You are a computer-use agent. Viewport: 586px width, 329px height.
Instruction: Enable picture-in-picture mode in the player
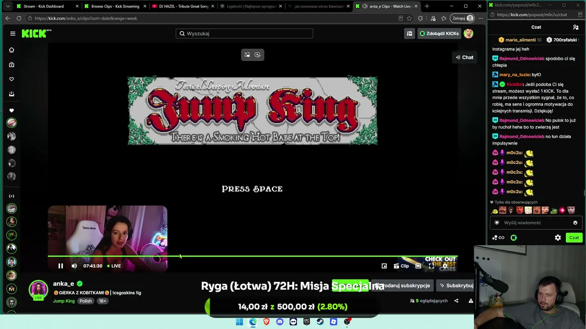(384, 266)
